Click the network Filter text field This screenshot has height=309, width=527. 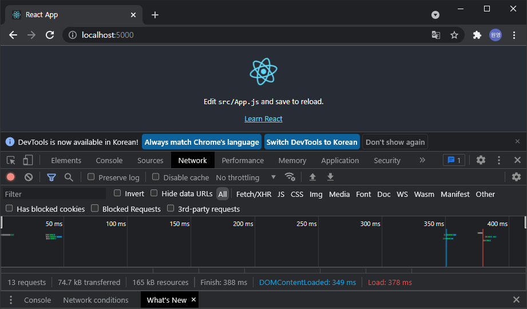coord(54,194)
